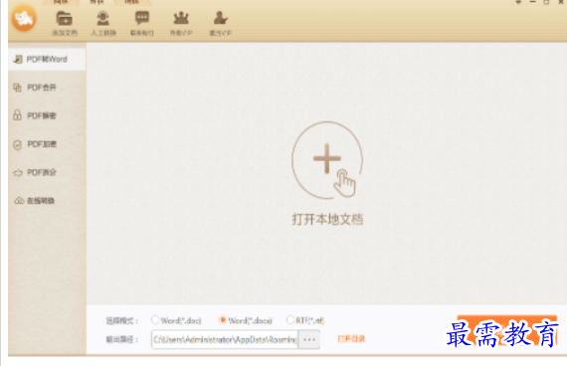
Task: Click the three-dots browse button
Action: [x=309, y=339]
